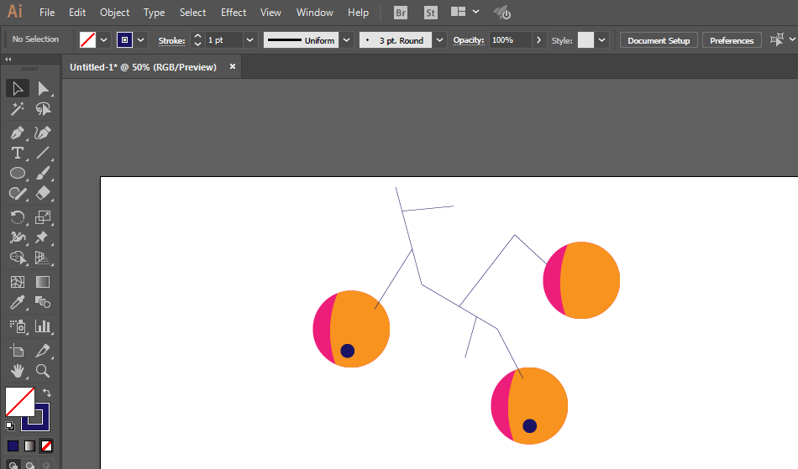
Task: Choose the Magic Wand tool
Action: pos(18,109)
